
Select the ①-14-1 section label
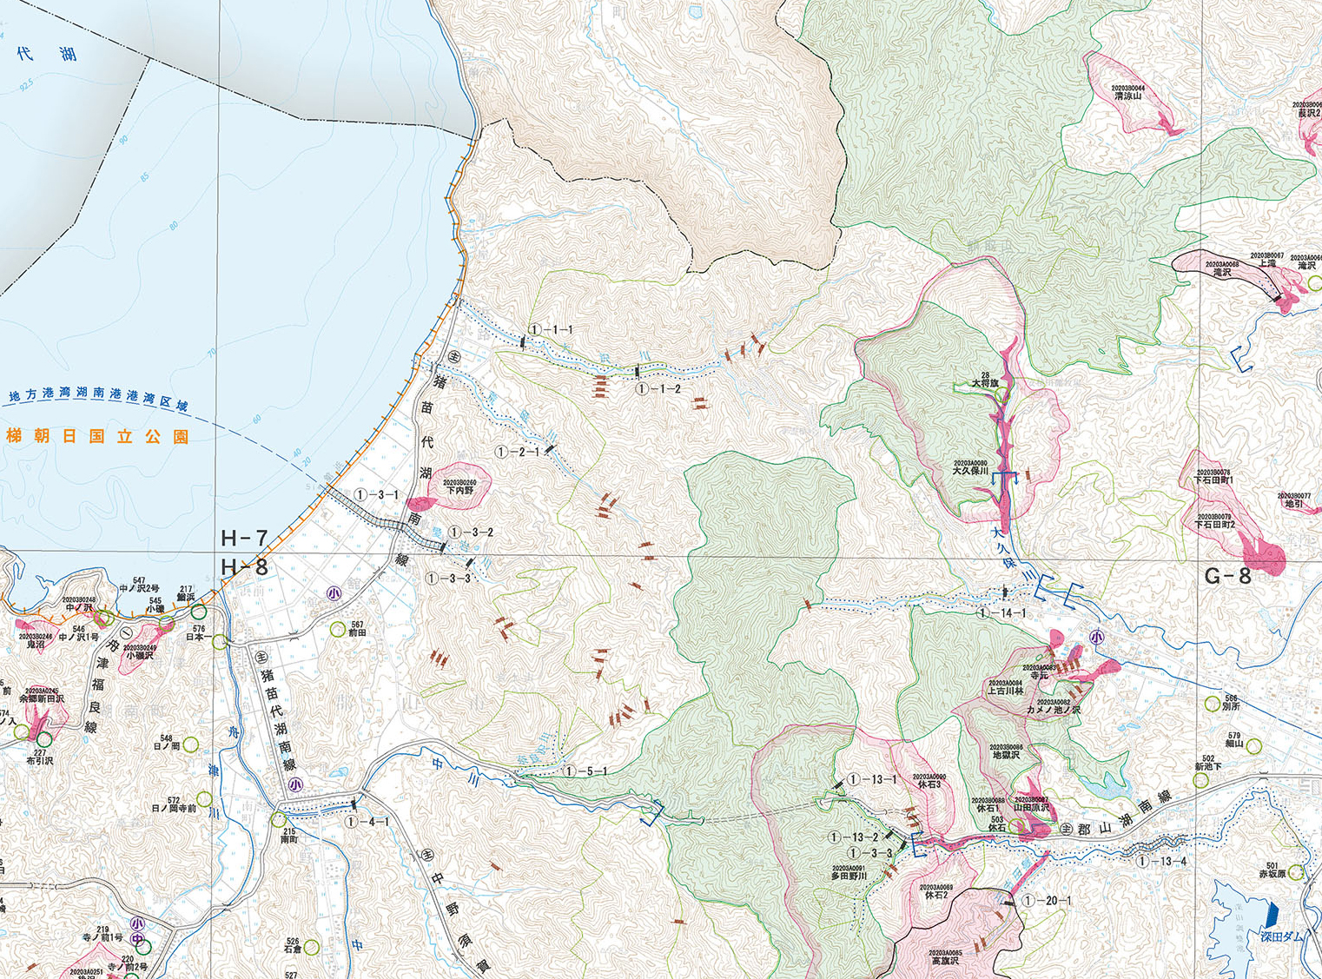coord(1001,613)
